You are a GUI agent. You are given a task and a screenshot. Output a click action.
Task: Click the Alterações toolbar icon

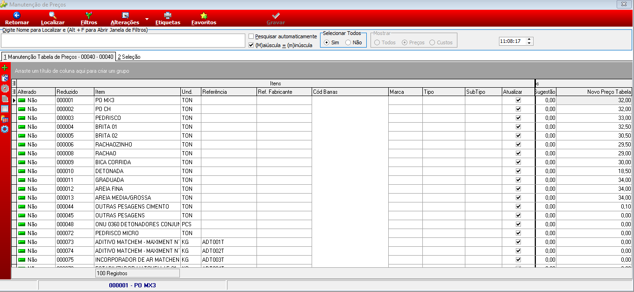click(125, 15)
